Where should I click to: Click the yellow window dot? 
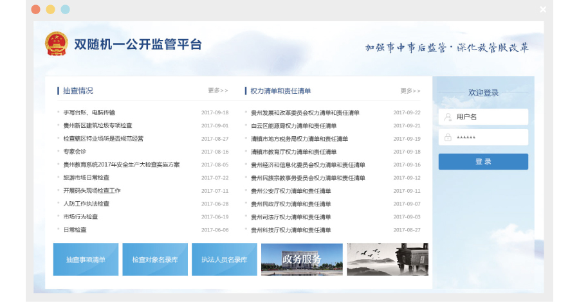pyautogui.click(x=50, y=10)
